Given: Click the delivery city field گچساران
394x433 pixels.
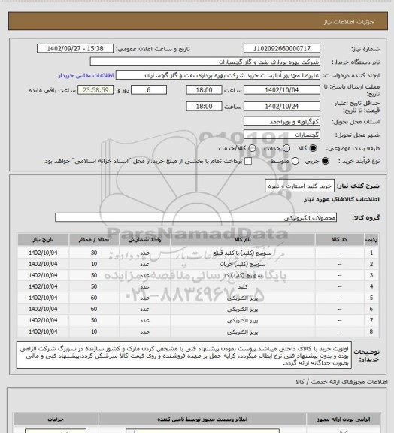Looking at the screenshot, I should point(282,135).
